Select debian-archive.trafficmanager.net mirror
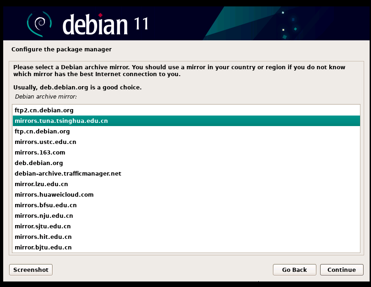 click(x=186, y=174)
